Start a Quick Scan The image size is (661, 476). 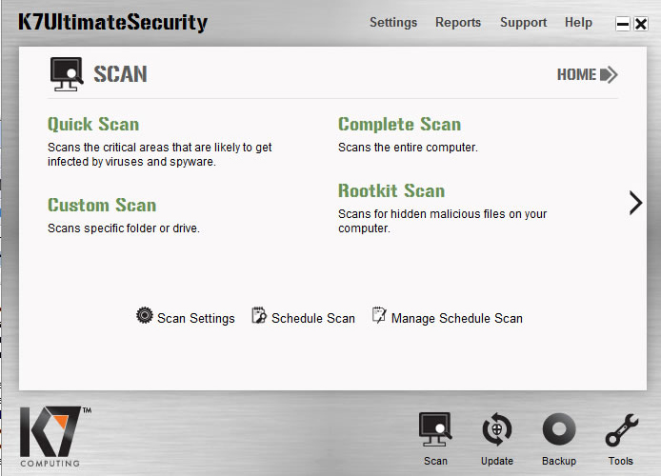[x=93, y=125]
